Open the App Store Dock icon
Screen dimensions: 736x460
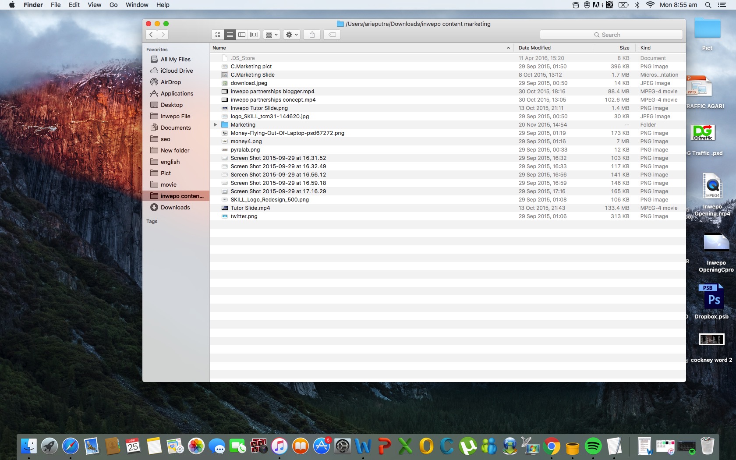[322, 446]
